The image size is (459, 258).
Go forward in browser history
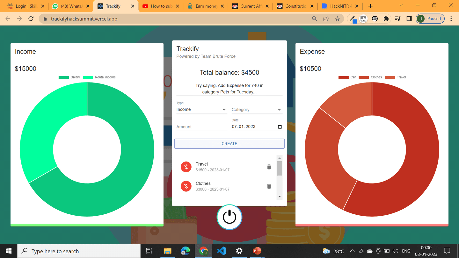click(x=19, y=19)
